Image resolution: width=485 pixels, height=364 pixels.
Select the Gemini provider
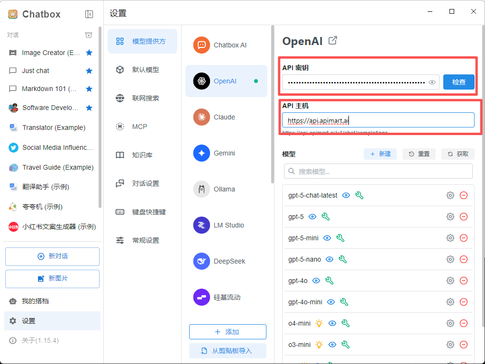click(224, 153)
